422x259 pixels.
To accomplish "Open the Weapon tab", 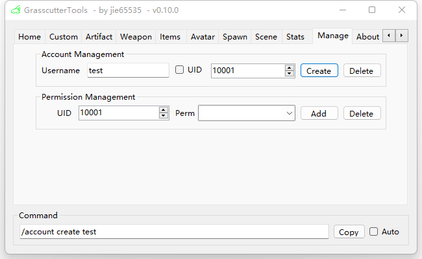I will click(x=136, y=37).
